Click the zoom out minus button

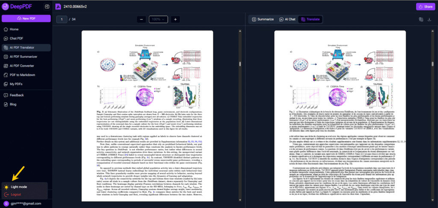tap(141, 19)
